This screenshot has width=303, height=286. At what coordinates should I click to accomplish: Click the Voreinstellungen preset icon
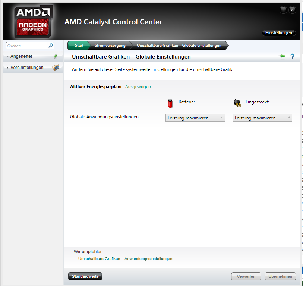coord(56,67)
